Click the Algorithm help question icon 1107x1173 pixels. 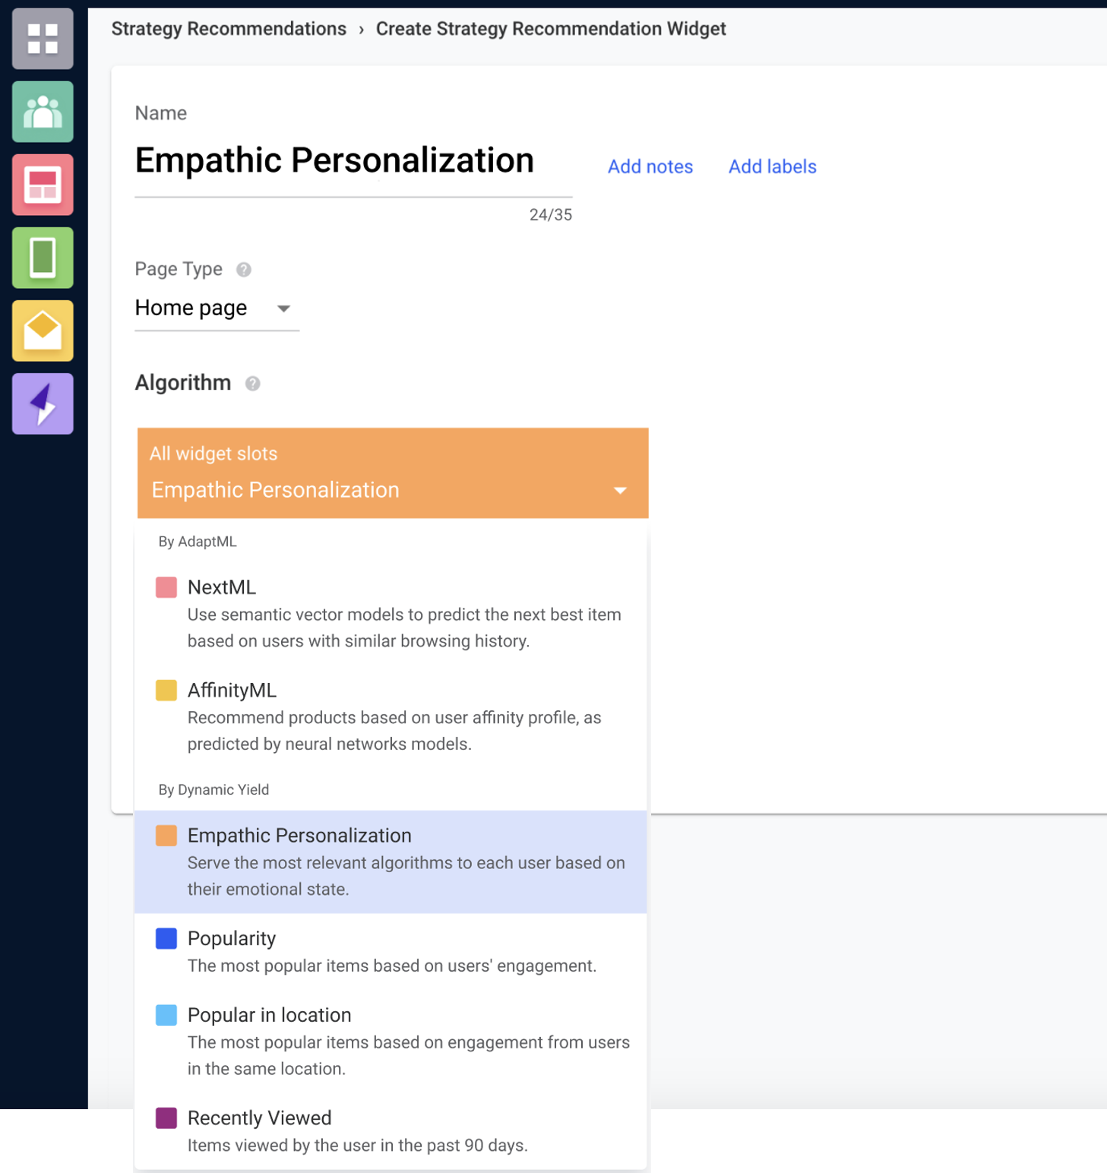coord(253,384)
